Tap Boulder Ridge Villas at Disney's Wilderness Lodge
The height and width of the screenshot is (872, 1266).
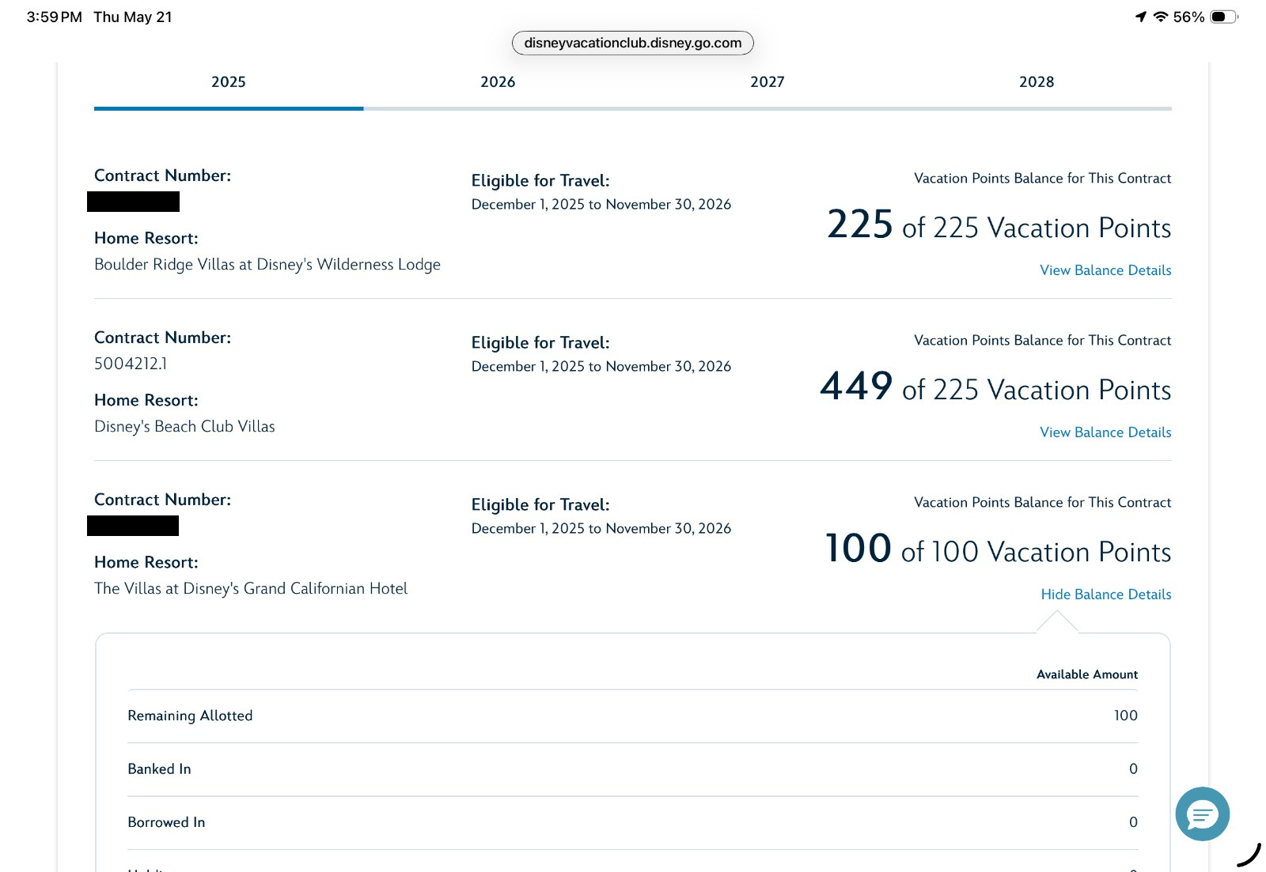tap(267, 265)
